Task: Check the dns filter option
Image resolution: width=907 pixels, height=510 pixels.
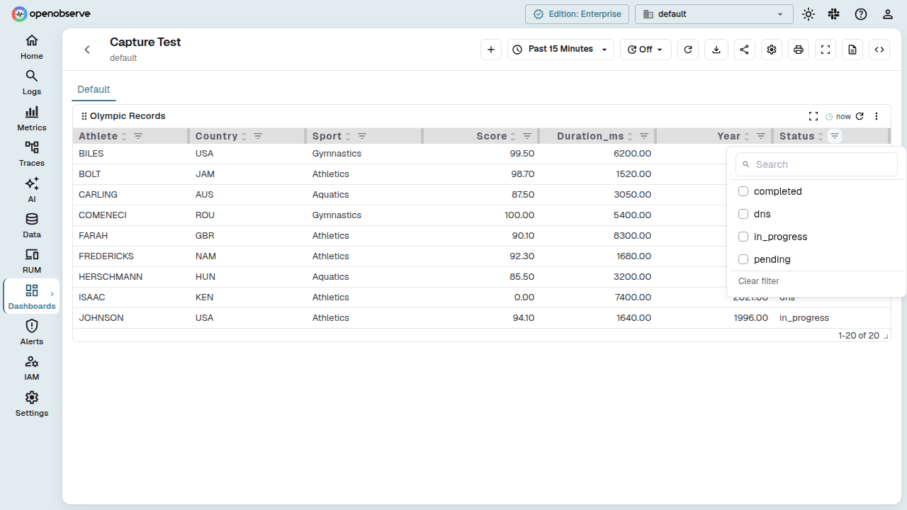Action: click(x=743, y=214)
